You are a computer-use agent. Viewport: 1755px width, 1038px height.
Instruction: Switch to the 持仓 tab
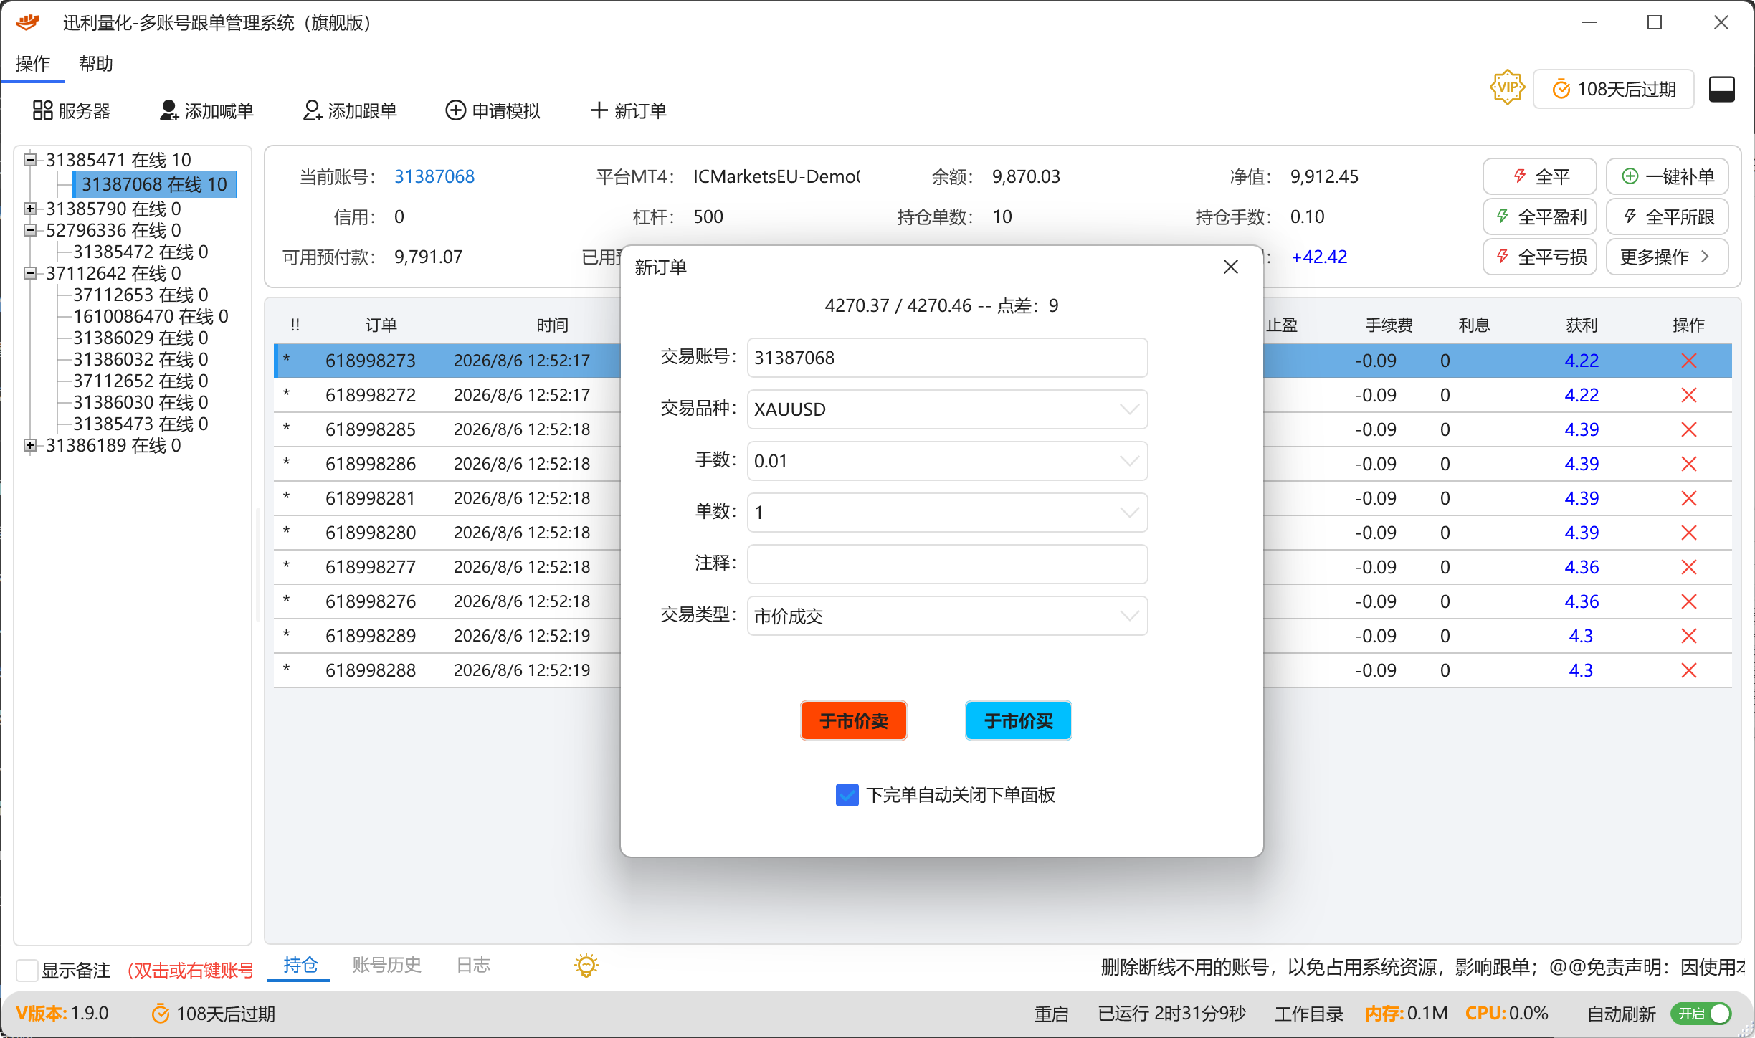tap(300, 965)
